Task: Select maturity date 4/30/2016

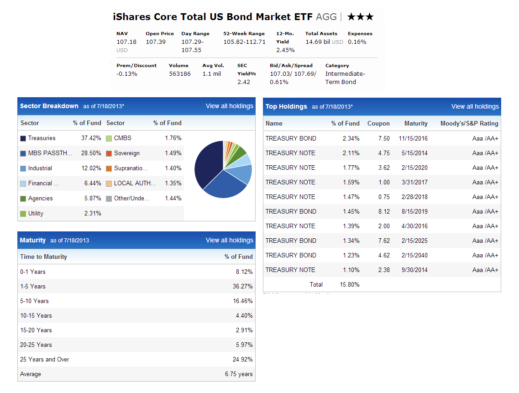Action: click(x=414, y=226)
